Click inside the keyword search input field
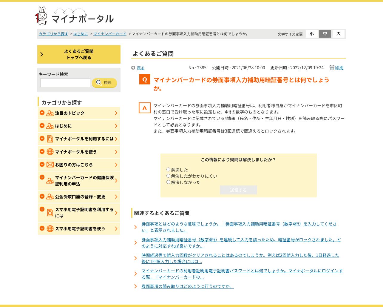The image size is (383, 307). click(x=65, y=83)
